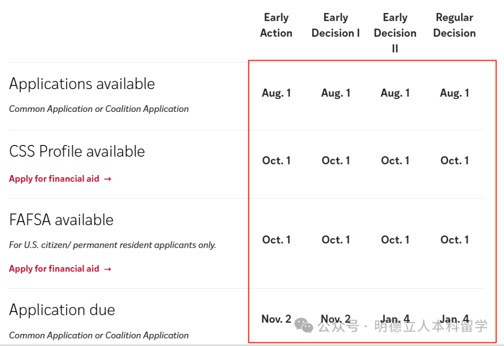Image resolution: width=504 pixels, height=346 pixels.
Task: Select the Aug. 1 date under Regular Decision
Action: coord(455,93)
